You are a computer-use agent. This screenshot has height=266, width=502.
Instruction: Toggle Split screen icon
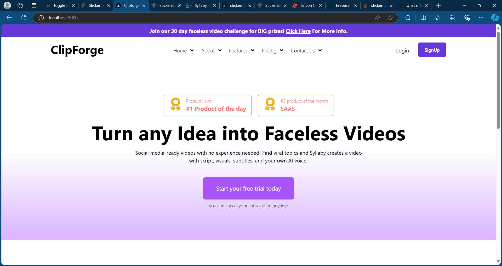[423, 17]
